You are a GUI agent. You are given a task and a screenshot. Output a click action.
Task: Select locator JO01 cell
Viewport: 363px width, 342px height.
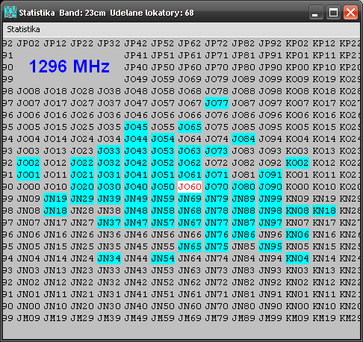pos(28,175)
